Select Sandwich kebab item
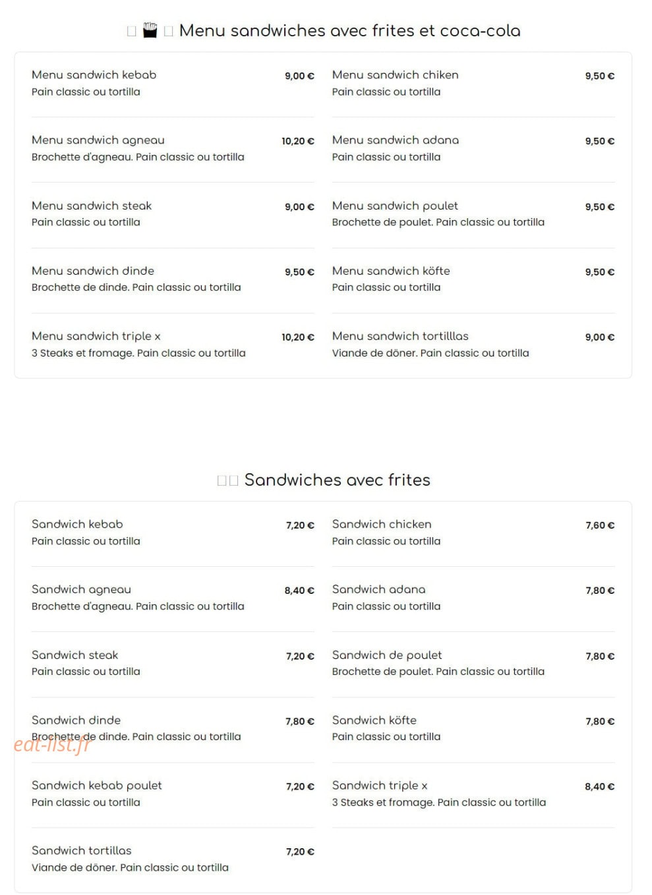 pyautogui.click(x=173, y=533)
